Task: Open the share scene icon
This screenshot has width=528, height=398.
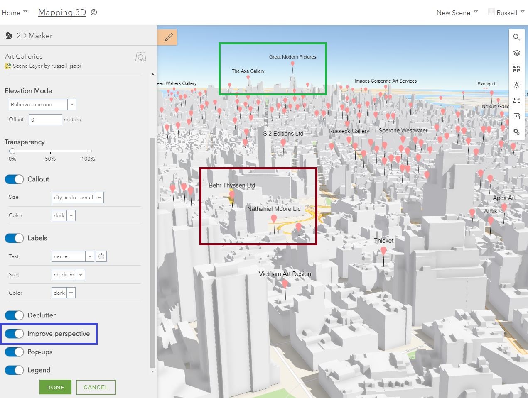Action: pyautogui.click(x=516, y=116)
